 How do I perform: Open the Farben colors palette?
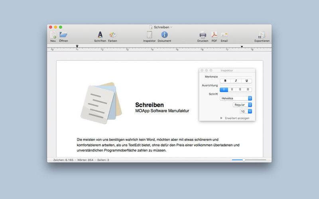(x=112, y=35)
